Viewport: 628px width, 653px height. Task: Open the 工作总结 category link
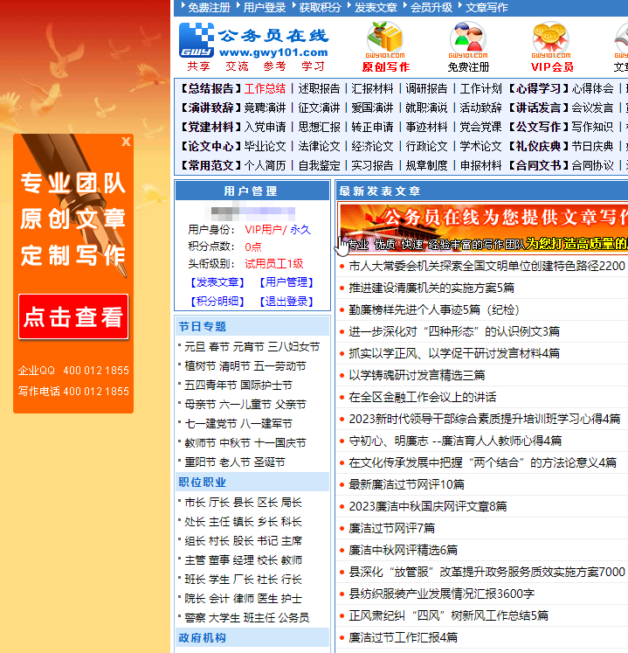pos(266,88)
